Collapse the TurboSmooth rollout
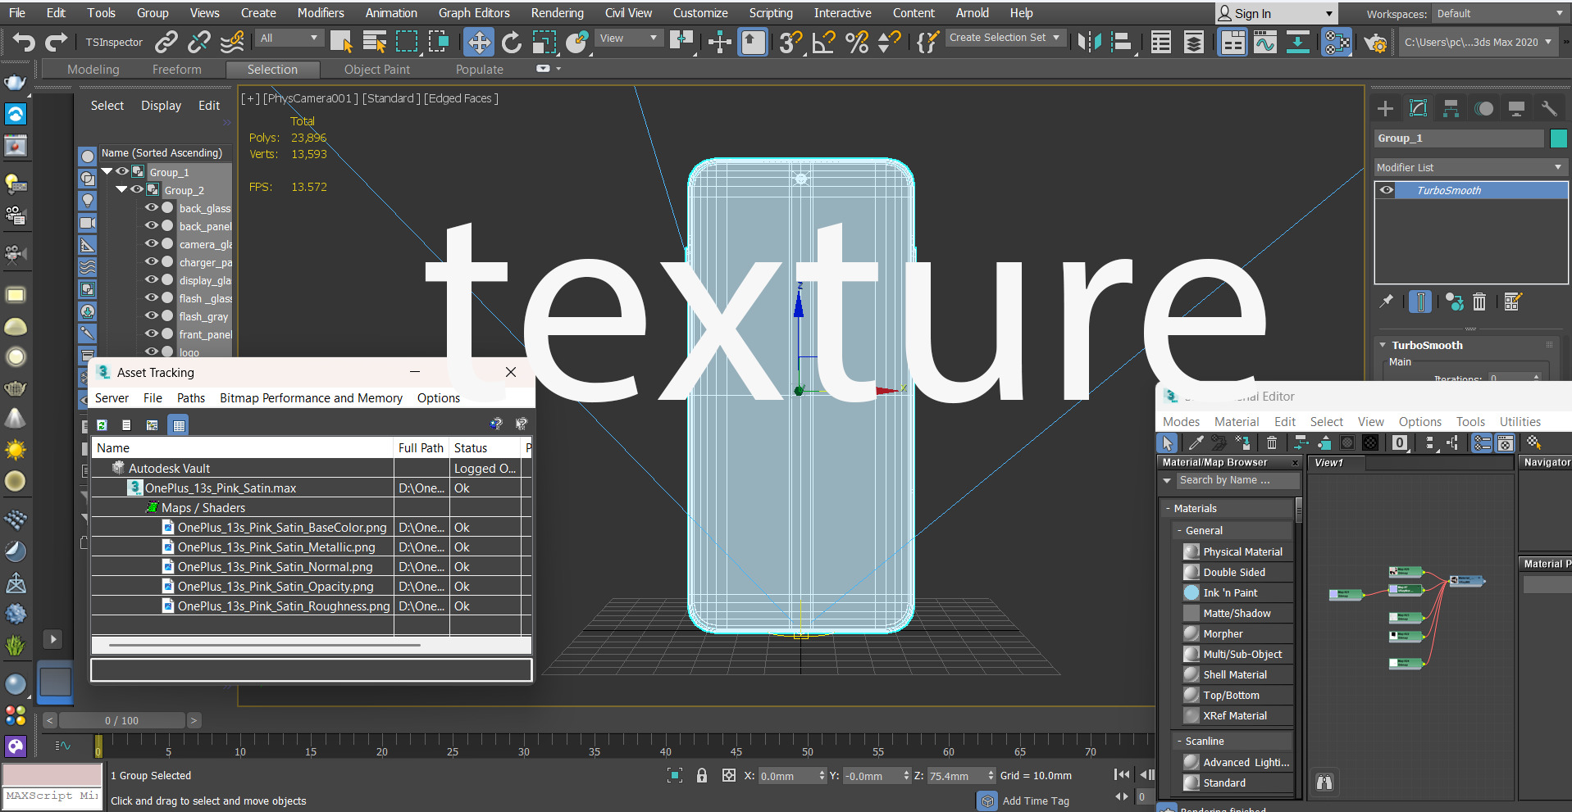Screen dimensions: 1572x812 (x=1383, y=345)
